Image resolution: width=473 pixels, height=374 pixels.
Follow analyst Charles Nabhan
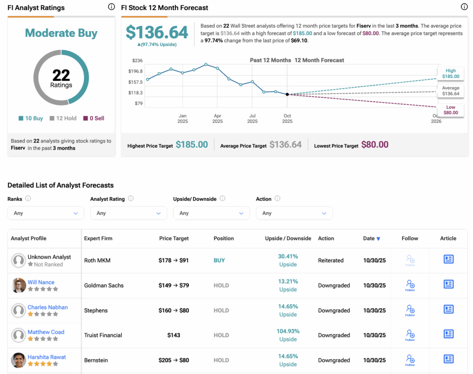click(410, 310)
